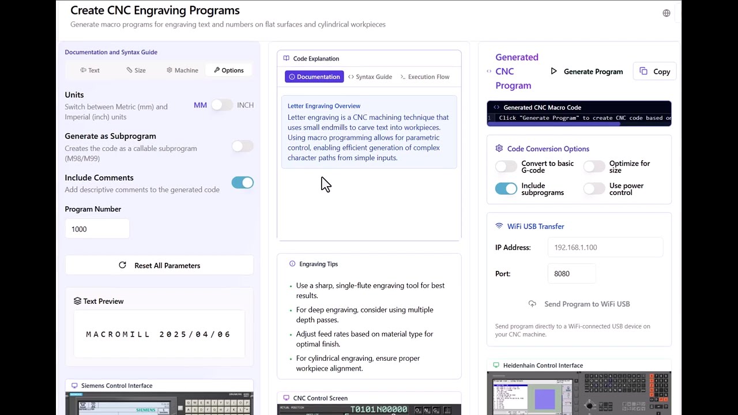Click the code icon in Generated CNC Macro Code header
This screenshot has height=415, width=738.
click(x=496, y=107)
